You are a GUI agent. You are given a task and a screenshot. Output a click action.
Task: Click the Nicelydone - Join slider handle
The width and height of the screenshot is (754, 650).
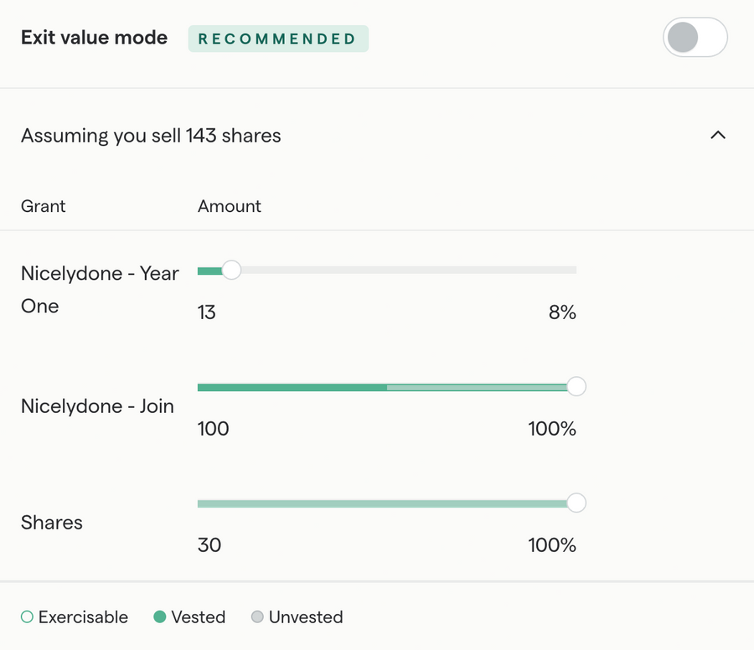click(576, 386)
